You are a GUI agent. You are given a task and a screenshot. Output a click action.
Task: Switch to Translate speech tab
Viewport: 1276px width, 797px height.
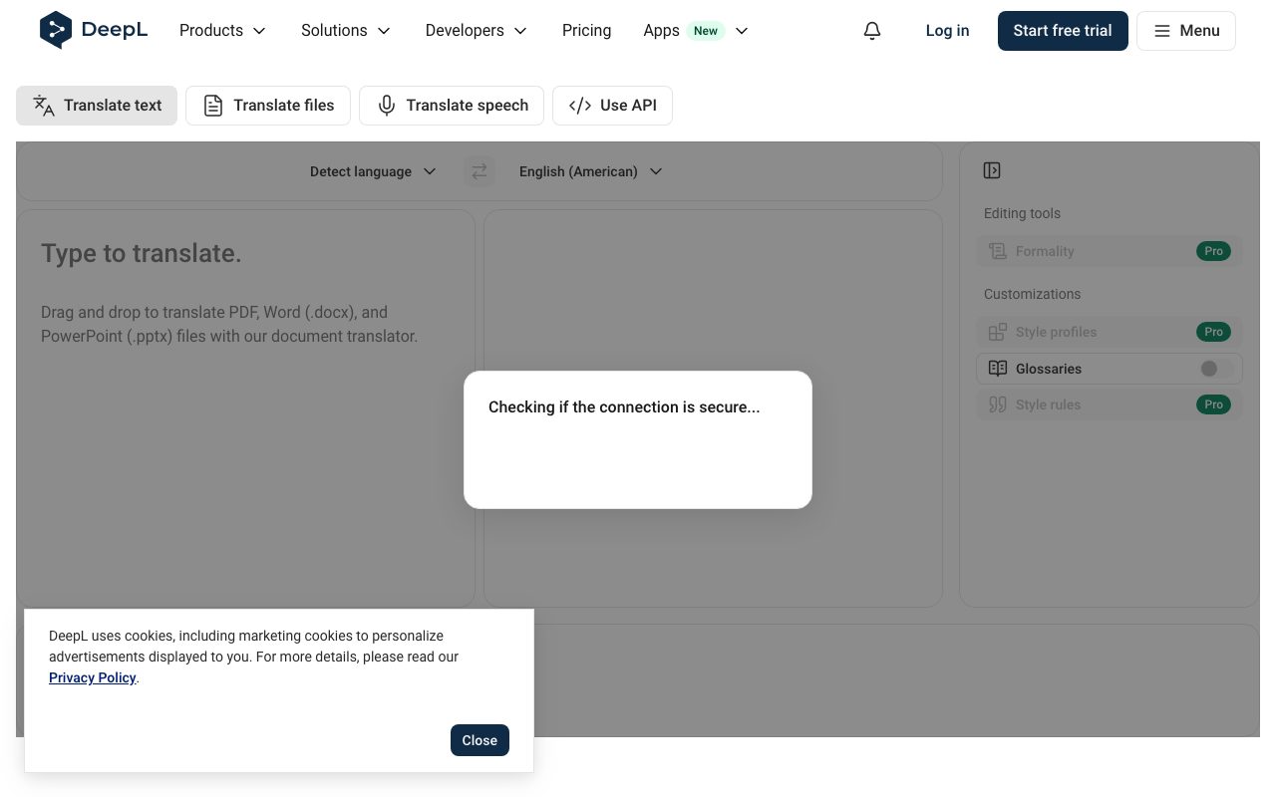pos(452,106)
